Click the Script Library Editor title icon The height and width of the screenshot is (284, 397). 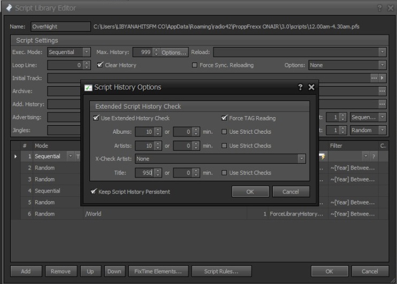tap(9, 8)
